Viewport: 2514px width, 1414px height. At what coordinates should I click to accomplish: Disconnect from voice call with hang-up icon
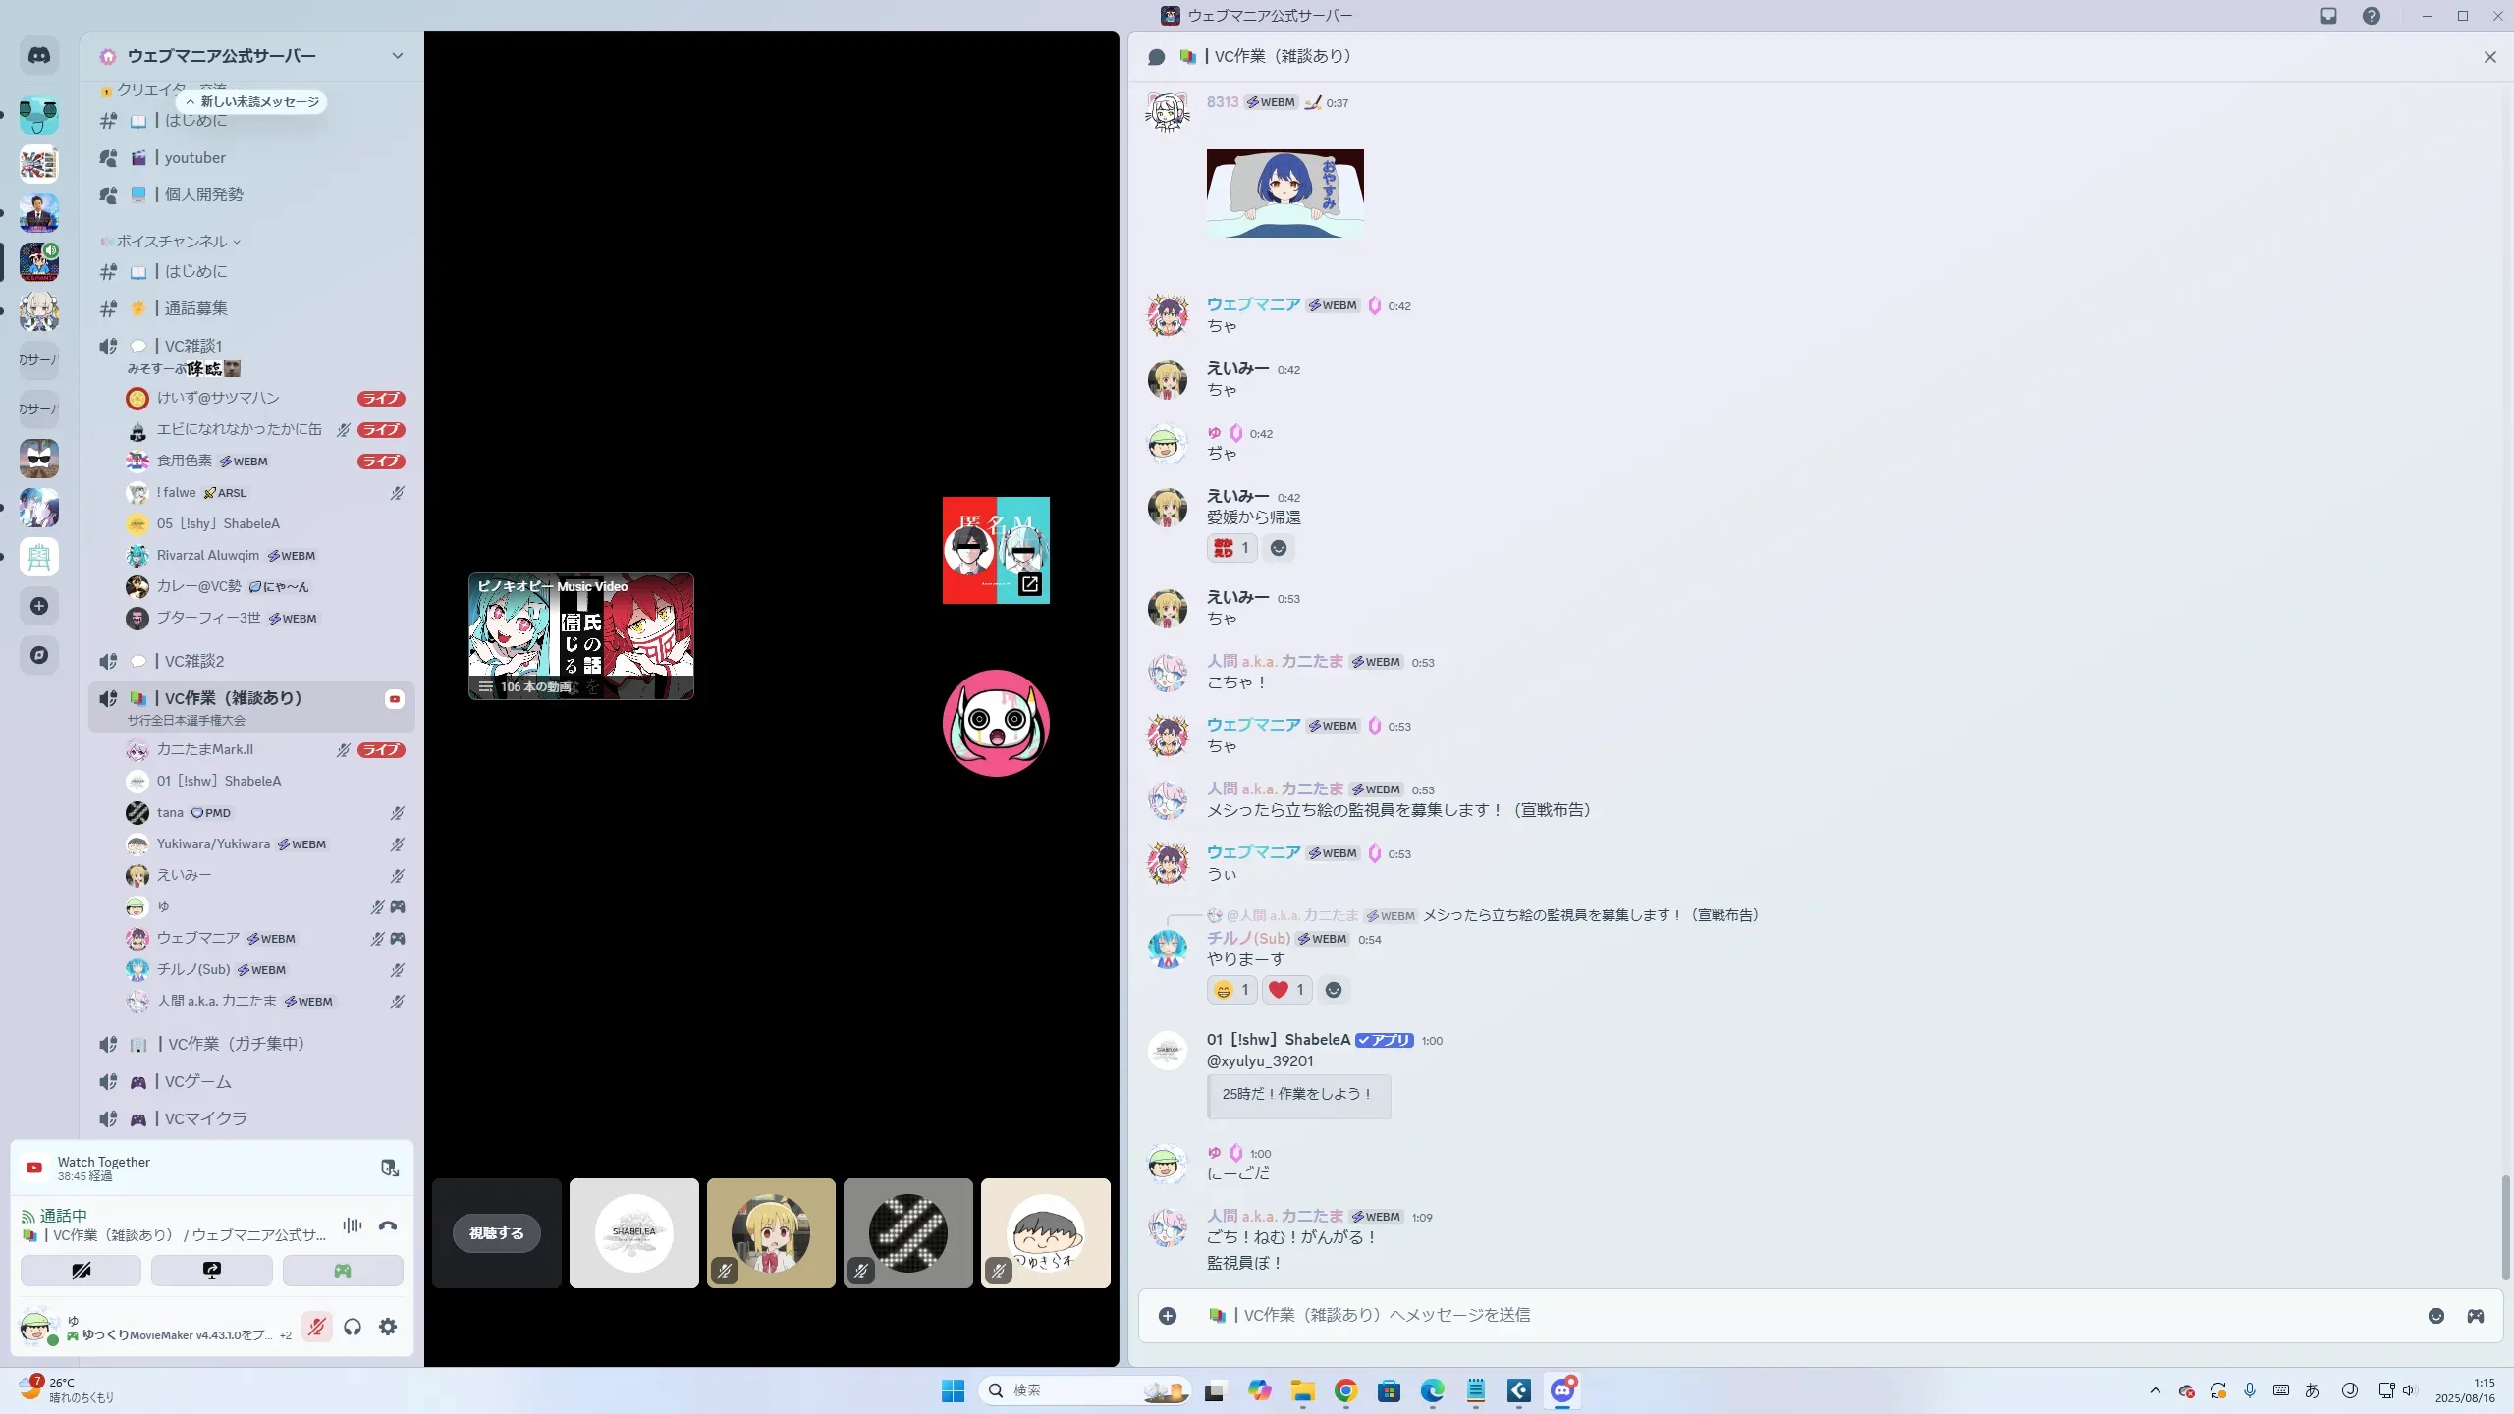coord(388,1225)
